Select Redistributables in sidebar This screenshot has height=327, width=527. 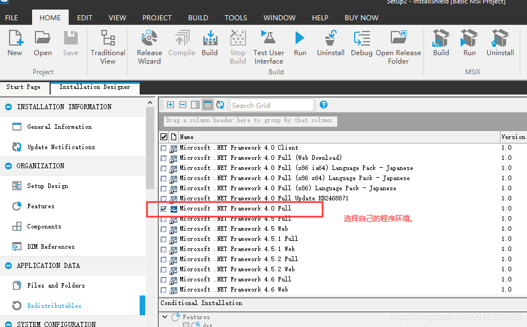(54, 306)
